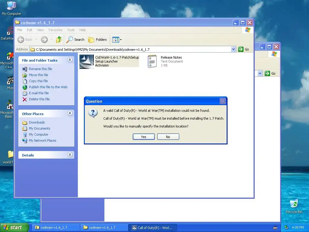The width and height of the screenshot is (309, 232).
Task: Click Go button in background window
Action: (x=270, y=73)
